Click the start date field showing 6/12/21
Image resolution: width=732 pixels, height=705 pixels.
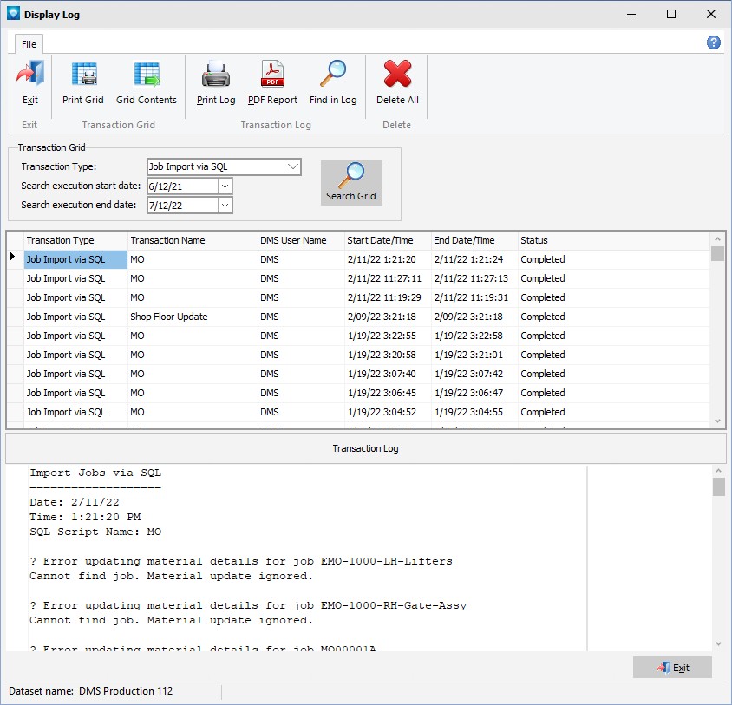182,186
